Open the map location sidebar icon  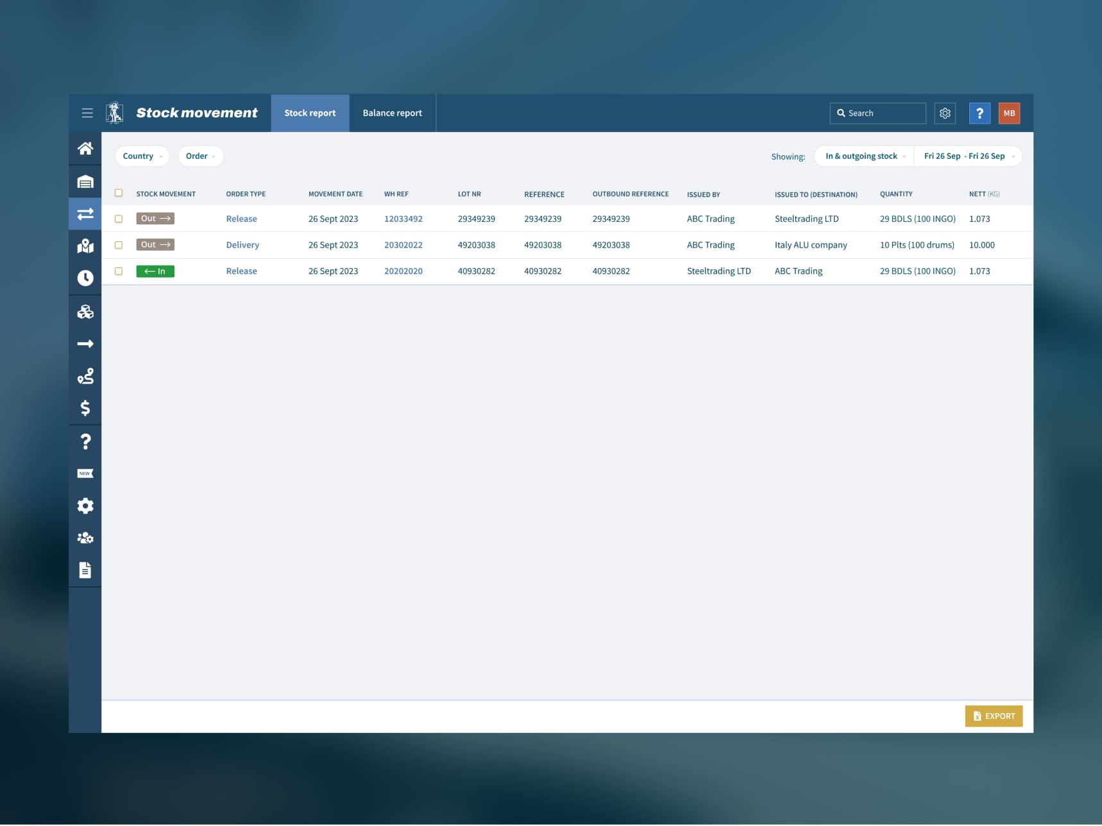pyautogui.click(x=85, y=246)
